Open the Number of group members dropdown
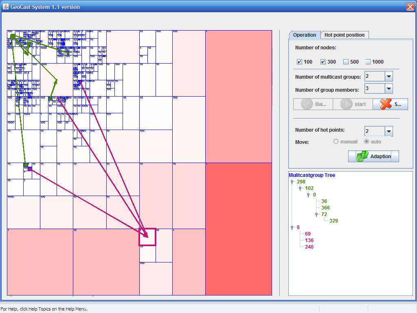The height and width of the screenshot is (313, 417). pyautogui.click(x=388, y=88)
